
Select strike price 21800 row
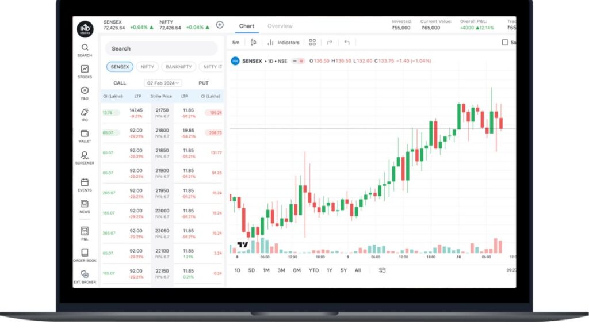coord(162,133)
